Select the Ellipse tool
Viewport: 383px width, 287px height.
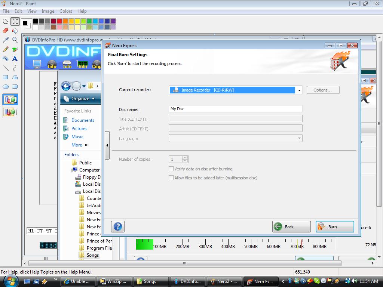5,87
